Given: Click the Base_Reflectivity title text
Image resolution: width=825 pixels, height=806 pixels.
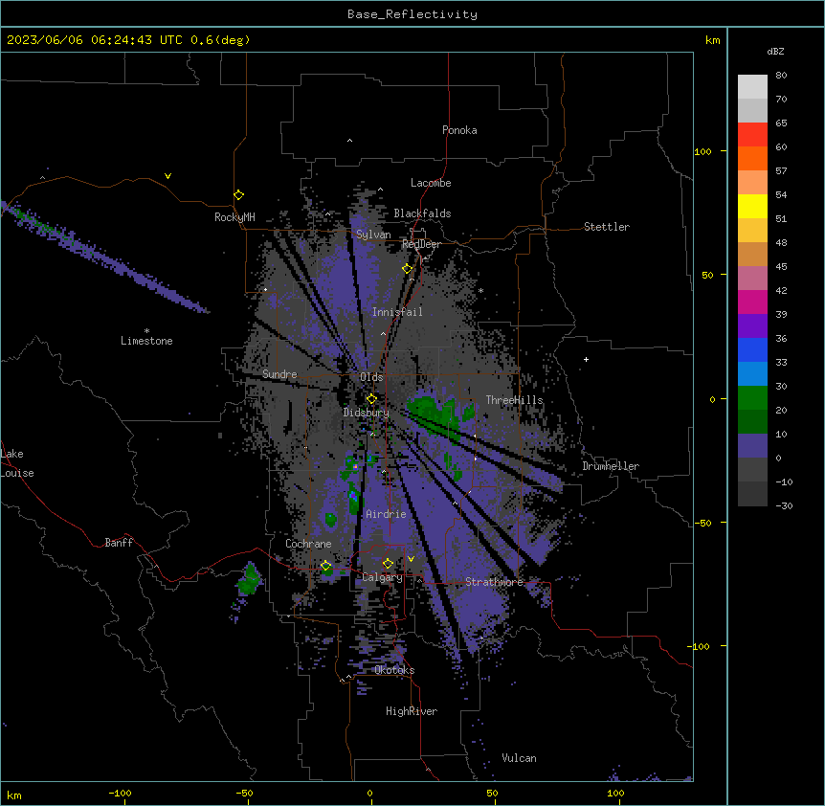Looking at the screenshot, I should click(412, 14).
